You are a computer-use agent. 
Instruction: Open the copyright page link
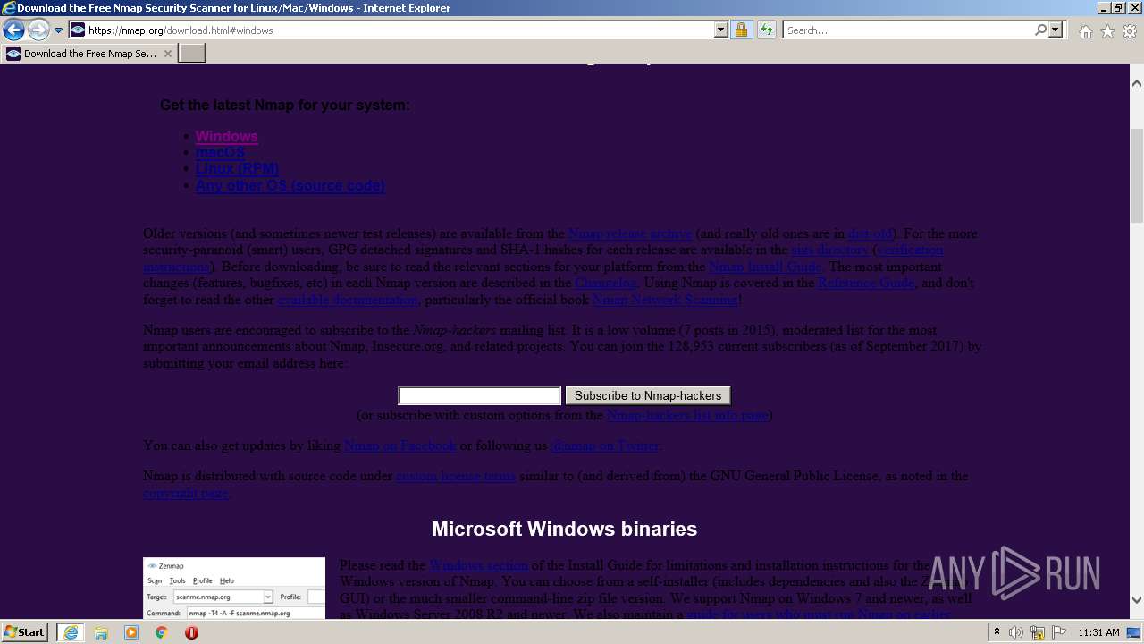(186, 493)
